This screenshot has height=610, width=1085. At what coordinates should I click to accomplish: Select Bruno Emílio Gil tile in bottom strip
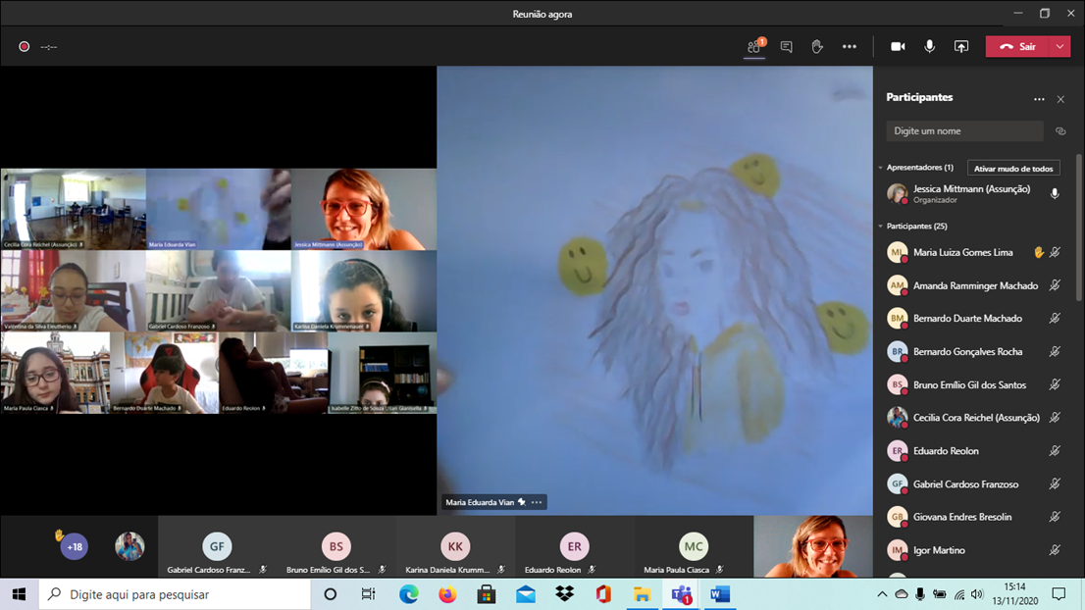336,546
